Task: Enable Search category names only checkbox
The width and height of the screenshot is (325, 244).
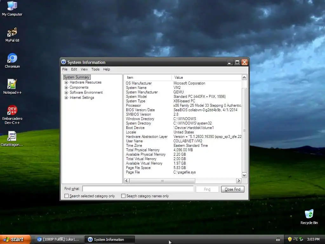Action: pyautogui.click(x=123, y=196)
